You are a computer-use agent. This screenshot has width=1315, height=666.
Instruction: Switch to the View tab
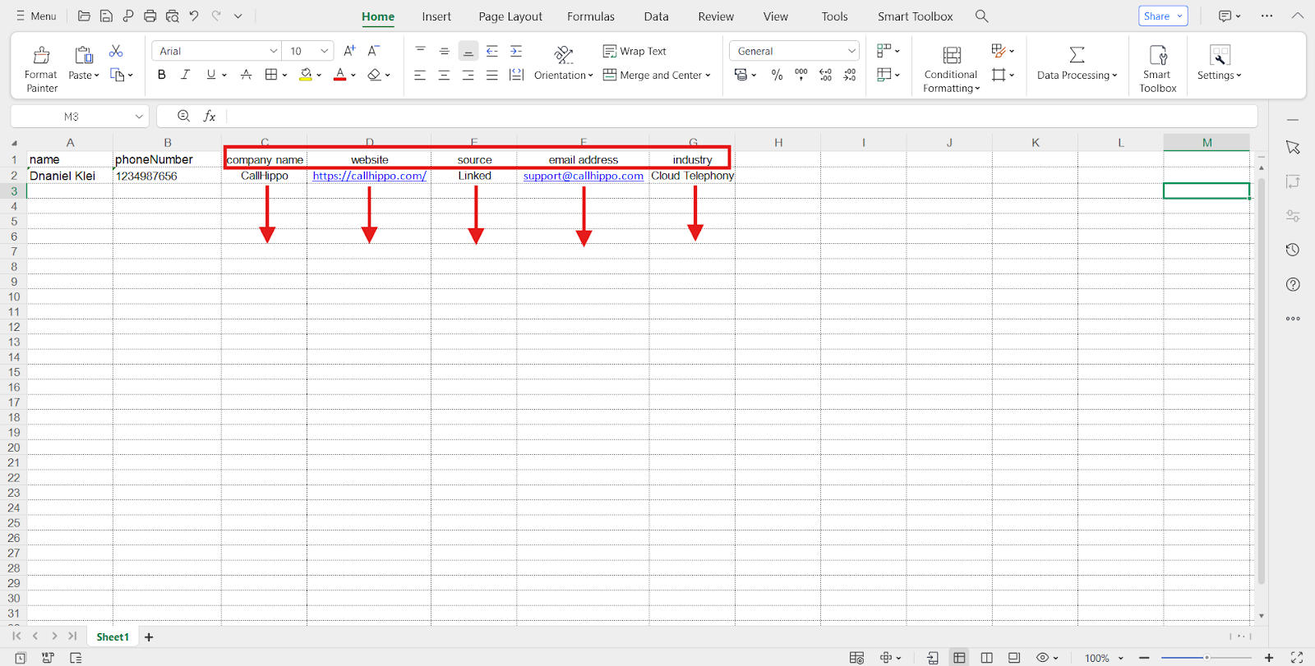click(x=775, y=16)
